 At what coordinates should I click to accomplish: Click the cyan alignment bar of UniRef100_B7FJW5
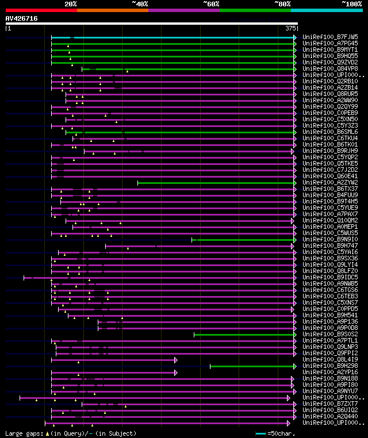172,37
